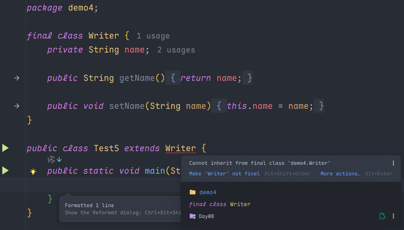The image size is (404, 230).
Task: Click the teal down arrow inlay icon
Action: 59,159
